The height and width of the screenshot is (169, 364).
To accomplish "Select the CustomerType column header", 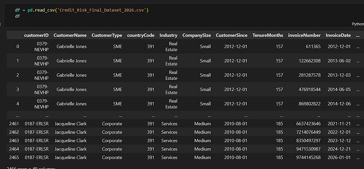I will (x=107, y=35).
